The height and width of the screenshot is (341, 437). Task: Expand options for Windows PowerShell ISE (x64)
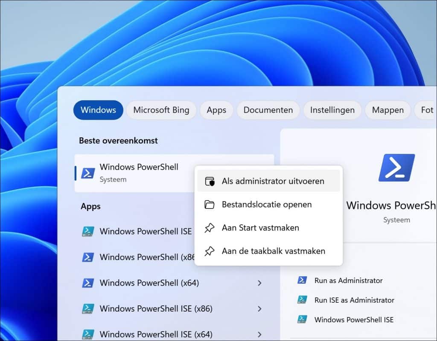pyautogui.click(x=259, y=334)
